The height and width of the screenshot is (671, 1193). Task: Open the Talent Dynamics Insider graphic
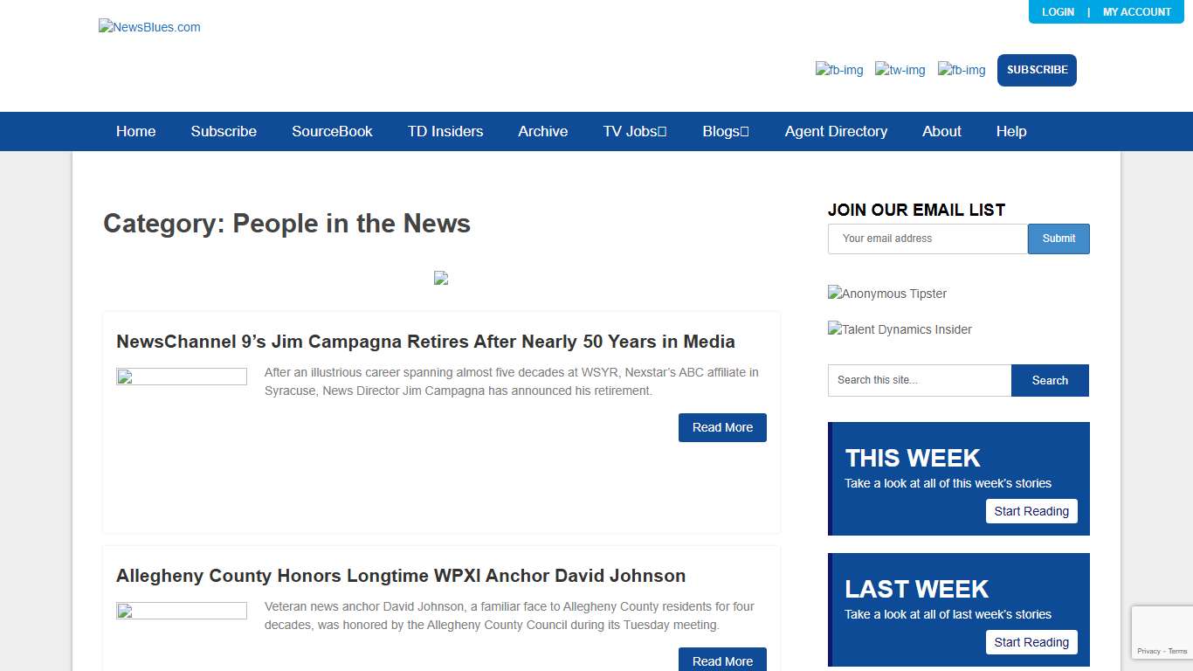(900, 329)
